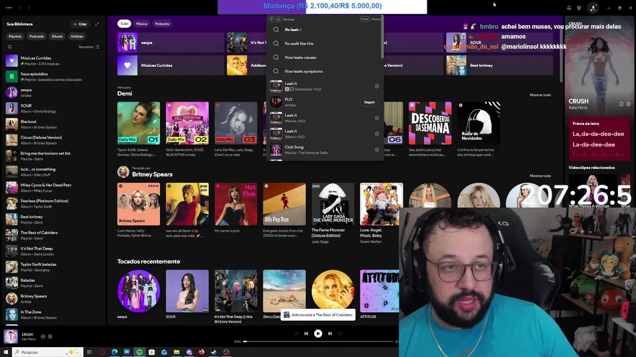This screenshot has width=636, height=357.
Task: Expand Sua Biblioteca with the arrows icon
Action: (97, 24)
